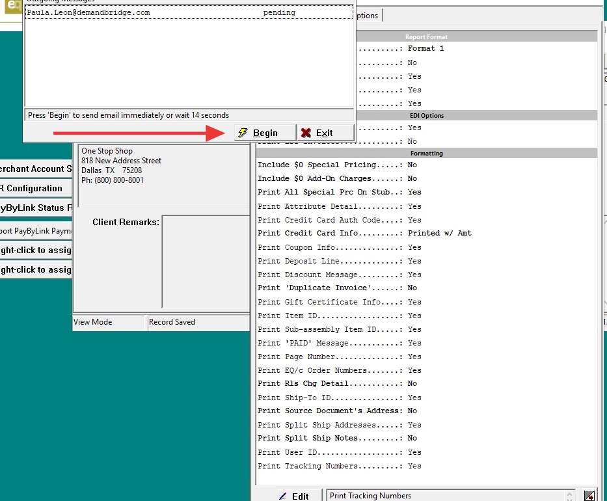Click the exit icon beside the description field
This screenshot has height=501, width=607.
[589, 496]
